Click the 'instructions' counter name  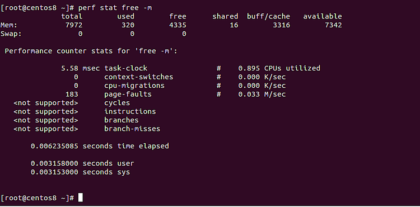point(130,111)
